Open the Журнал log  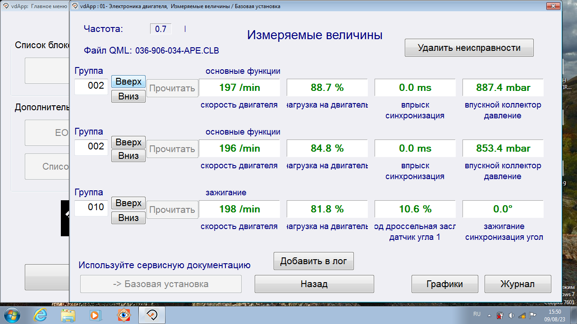click(517, 284)
